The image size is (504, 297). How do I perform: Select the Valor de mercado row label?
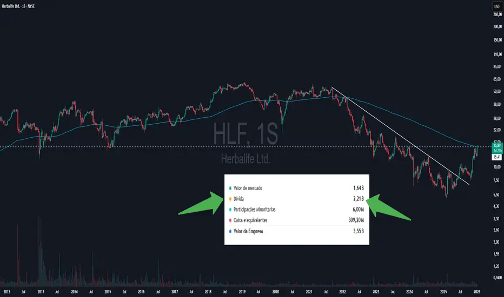point(248,188)
